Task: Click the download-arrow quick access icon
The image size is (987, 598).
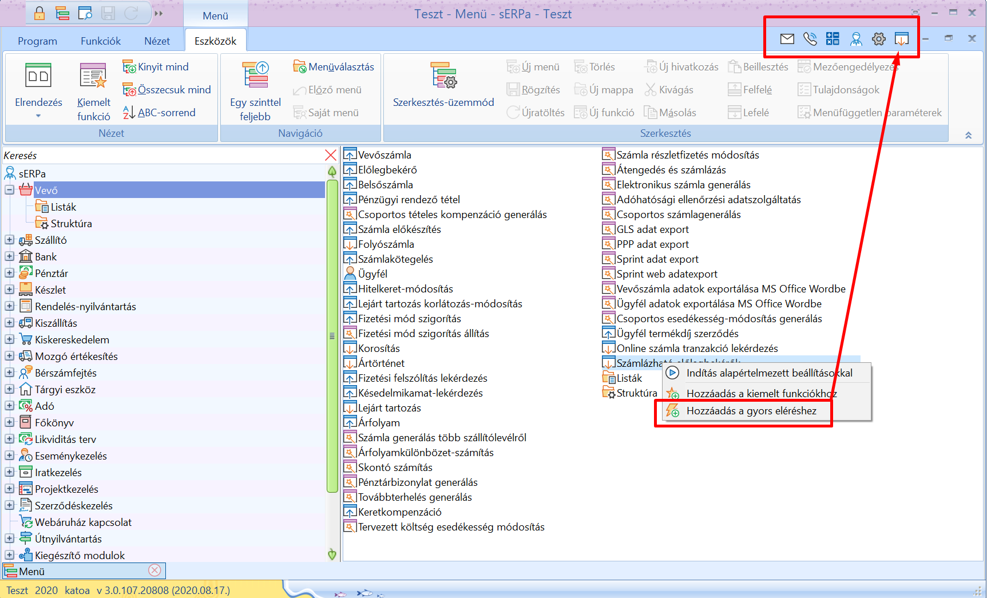Action: [x=902, y=39]
